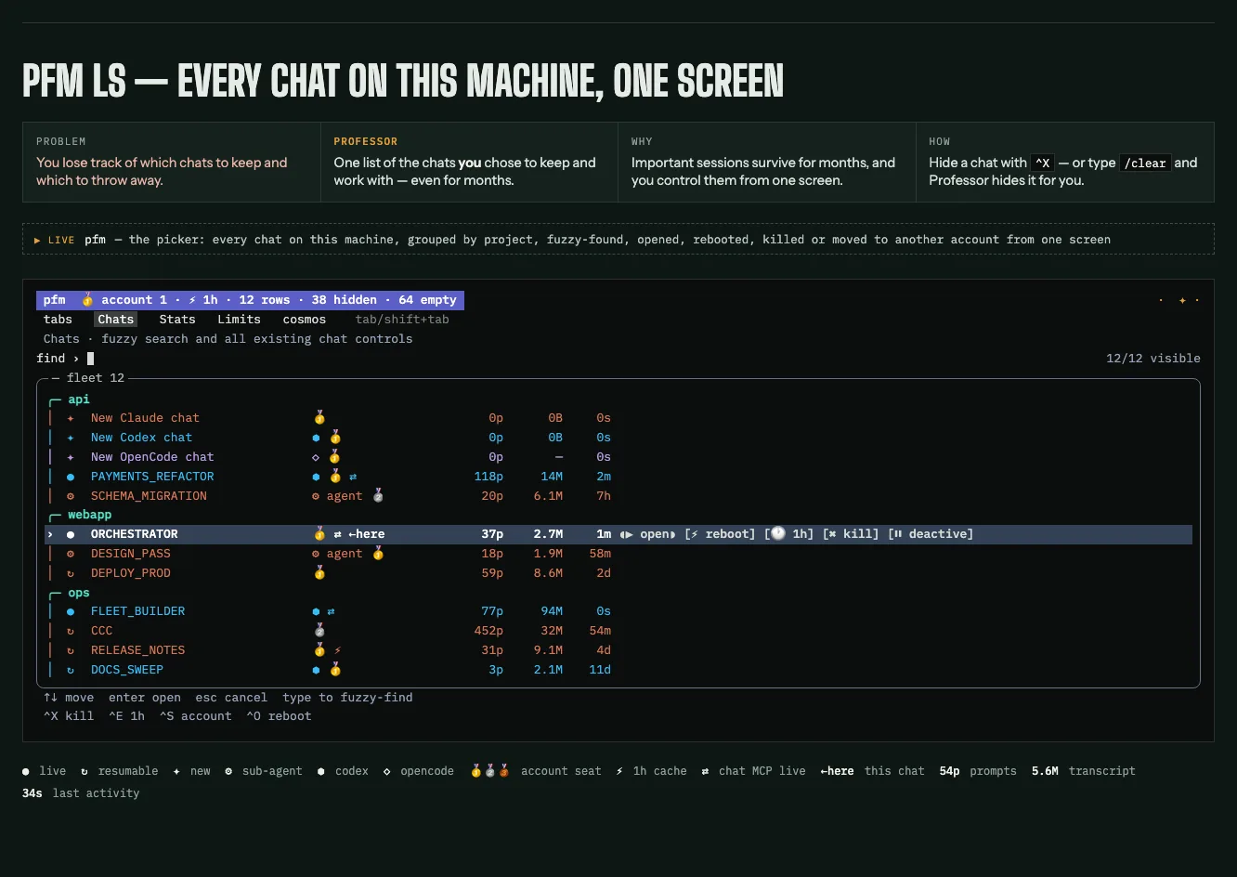Click the live dot before FLEET_BUILDER
1237x877 pixels.
(71, 611)
